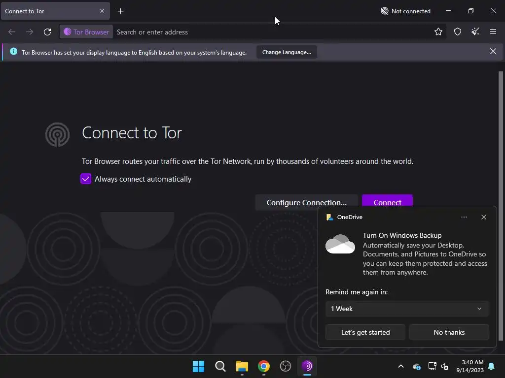Click the muted volume tray icon
Screen dimensions: 505x378
point(445,366)
